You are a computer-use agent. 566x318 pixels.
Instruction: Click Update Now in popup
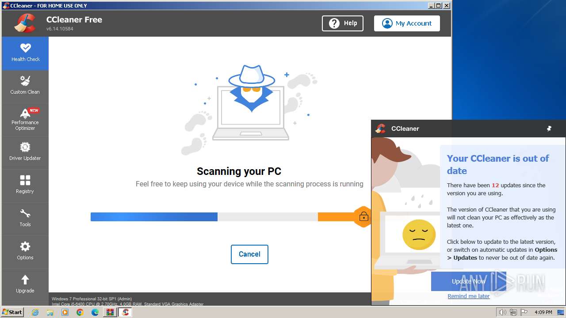click(x=469, y=281)
